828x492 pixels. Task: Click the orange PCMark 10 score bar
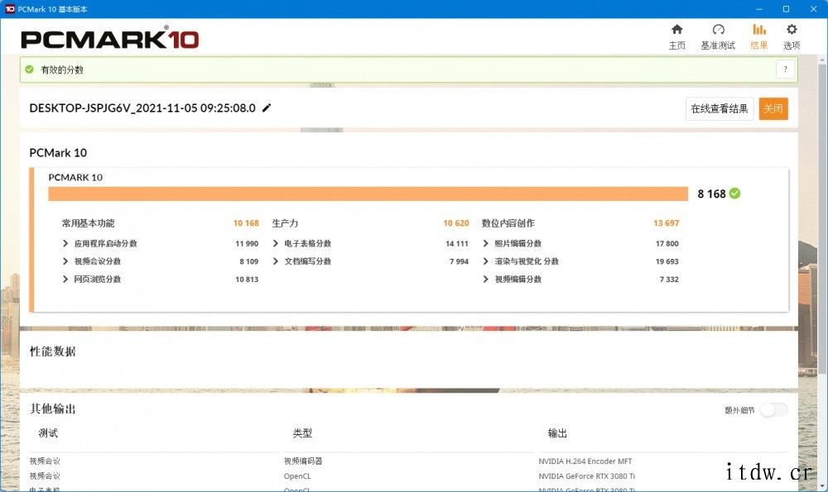tap(368, 193)
